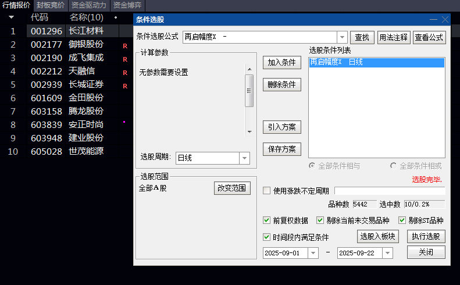
Task: Click the 关闭 button
Action: coord(426,252)
